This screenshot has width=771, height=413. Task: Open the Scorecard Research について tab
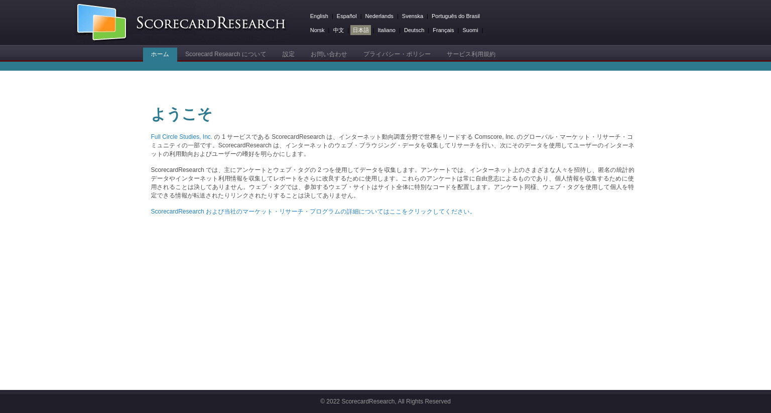click(225, 54)
